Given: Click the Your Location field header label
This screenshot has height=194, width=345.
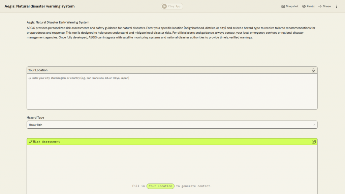Looking at the screenshot, I should tap(38, 70).
